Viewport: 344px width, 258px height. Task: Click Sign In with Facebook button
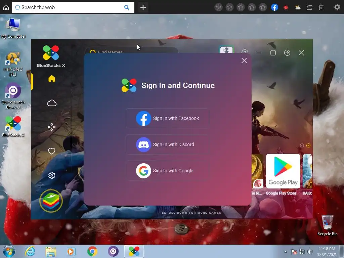click(x=167, y=118)
